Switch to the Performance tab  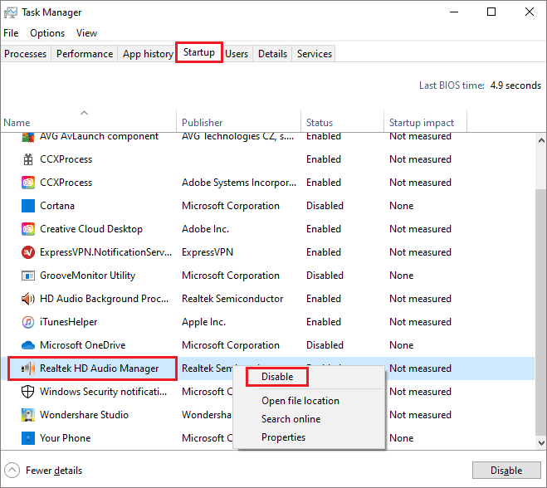pyautogui.click(x=85, y=54)
